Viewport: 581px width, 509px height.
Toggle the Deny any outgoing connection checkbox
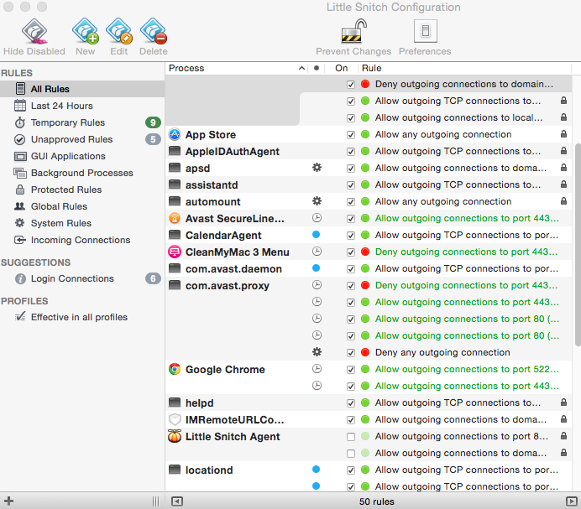tap(351, 353)
